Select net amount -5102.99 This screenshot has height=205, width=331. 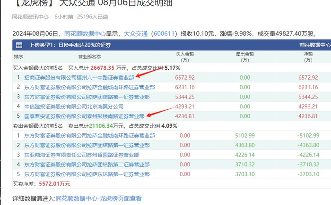click(308, 136)
